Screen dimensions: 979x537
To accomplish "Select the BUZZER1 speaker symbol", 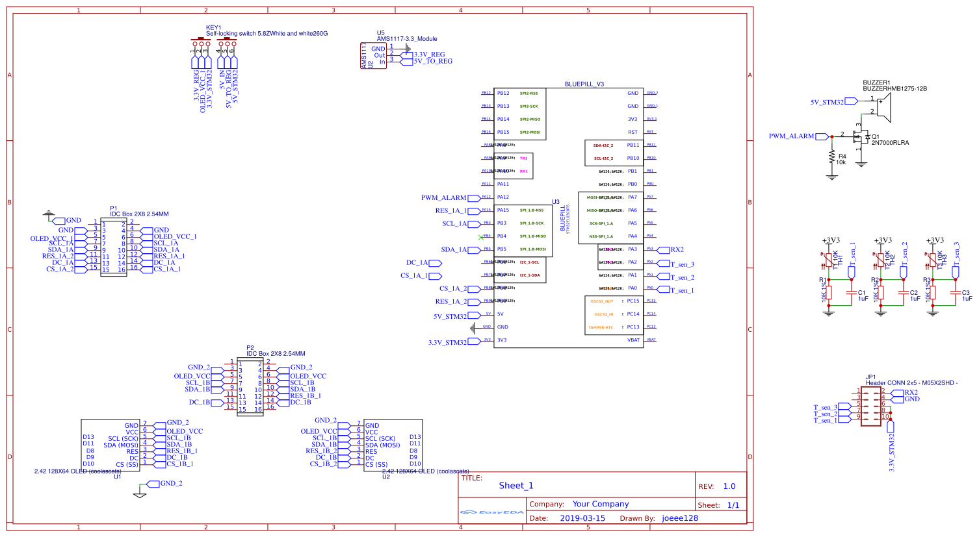I will point(882,106).
